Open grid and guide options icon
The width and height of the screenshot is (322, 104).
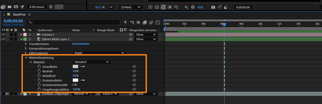point(176,7)
